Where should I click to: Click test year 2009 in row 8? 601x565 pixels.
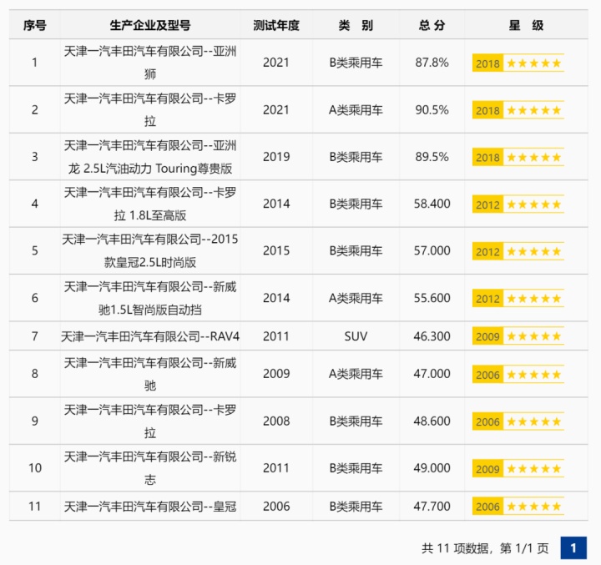[276, 373]
